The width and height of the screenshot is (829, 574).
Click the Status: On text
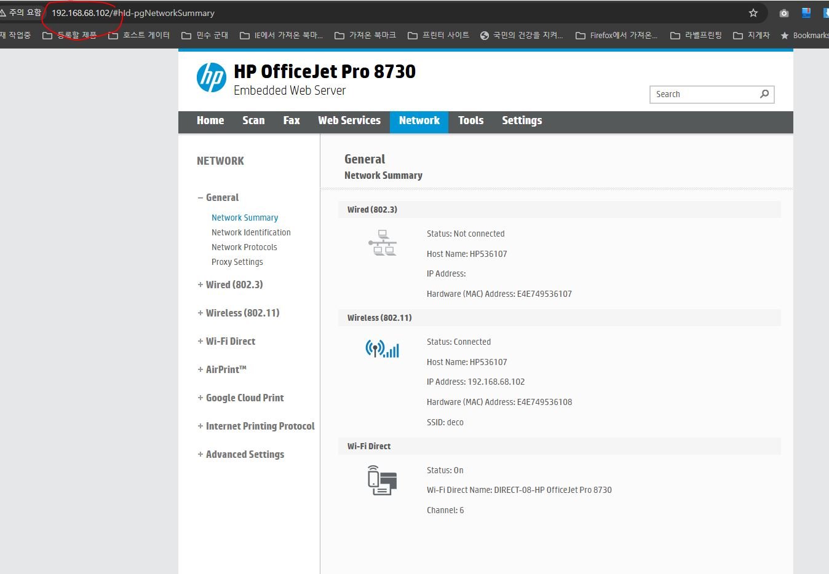click(x=445, y=470)
